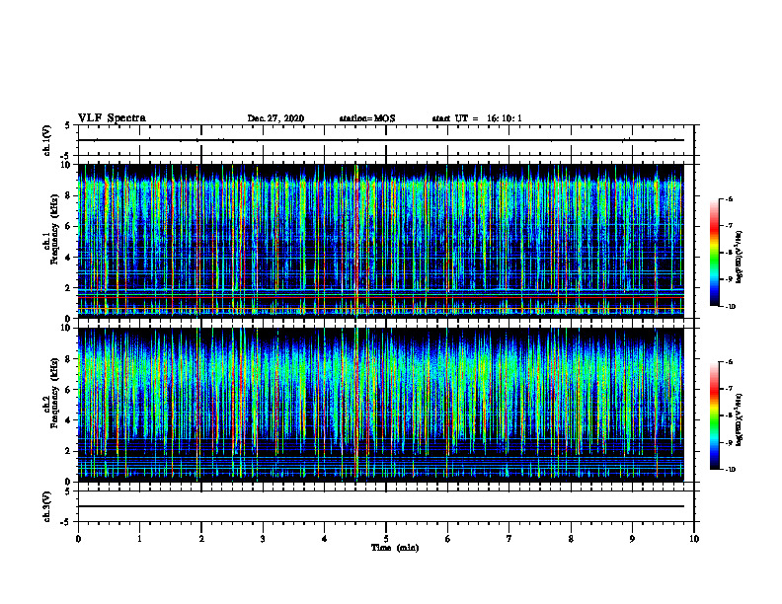Click the 2 kHz tick on ch.2 frequency axis

(69, 451)
